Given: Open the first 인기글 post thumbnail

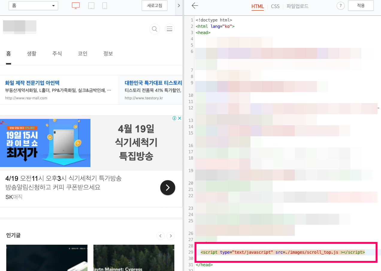Looking at the screenshot, I should click(x=47, y=258).
